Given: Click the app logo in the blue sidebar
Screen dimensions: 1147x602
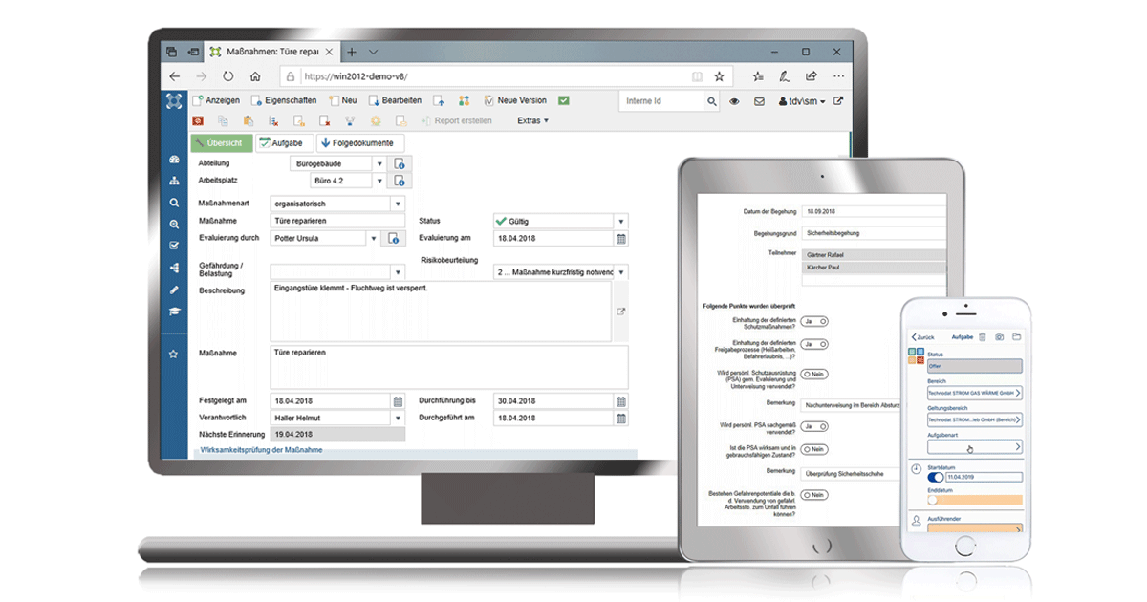Looking at the screenshot, I should tap(173, 100).
